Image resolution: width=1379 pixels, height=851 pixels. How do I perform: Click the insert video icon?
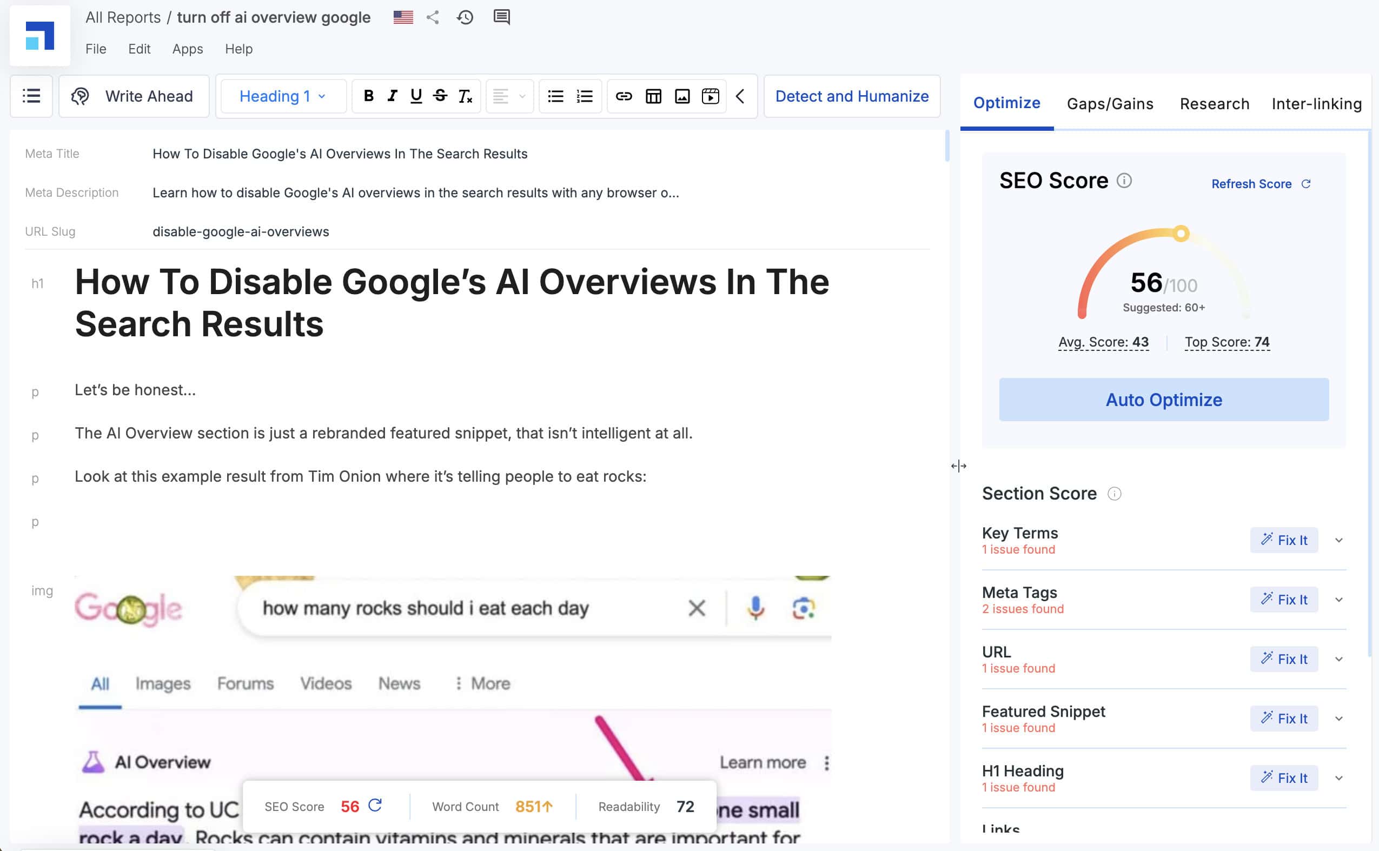[x=711, y=96]
